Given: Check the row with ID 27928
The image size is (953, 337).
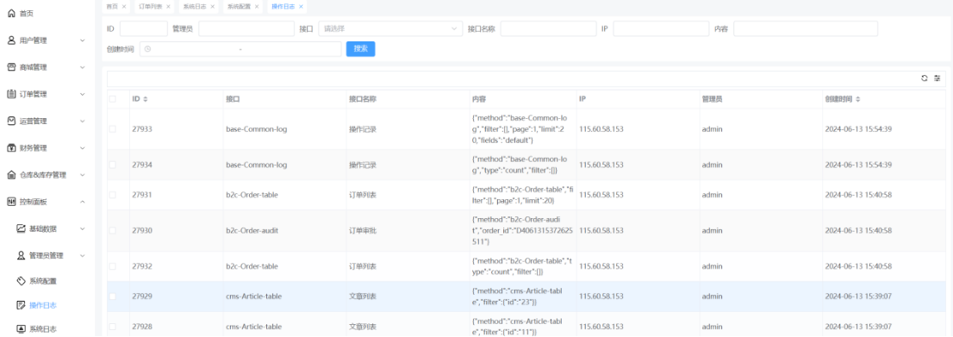Looking at the screenshot, I should point(112,326).
